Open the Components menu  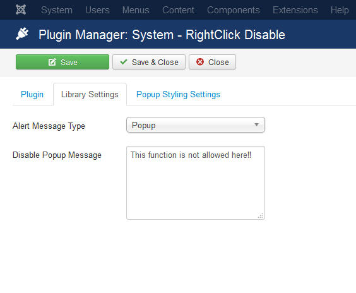pyautogui.click(x=234, y=10)
